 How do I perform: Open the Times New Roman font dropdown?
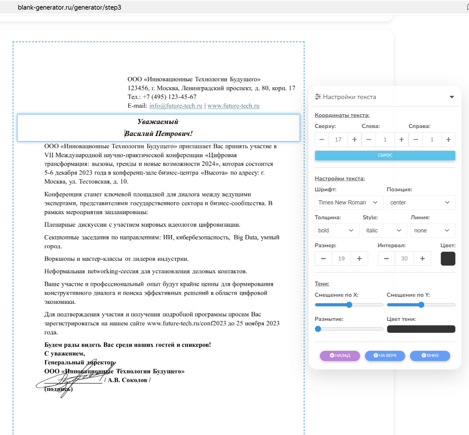(349, 202)
